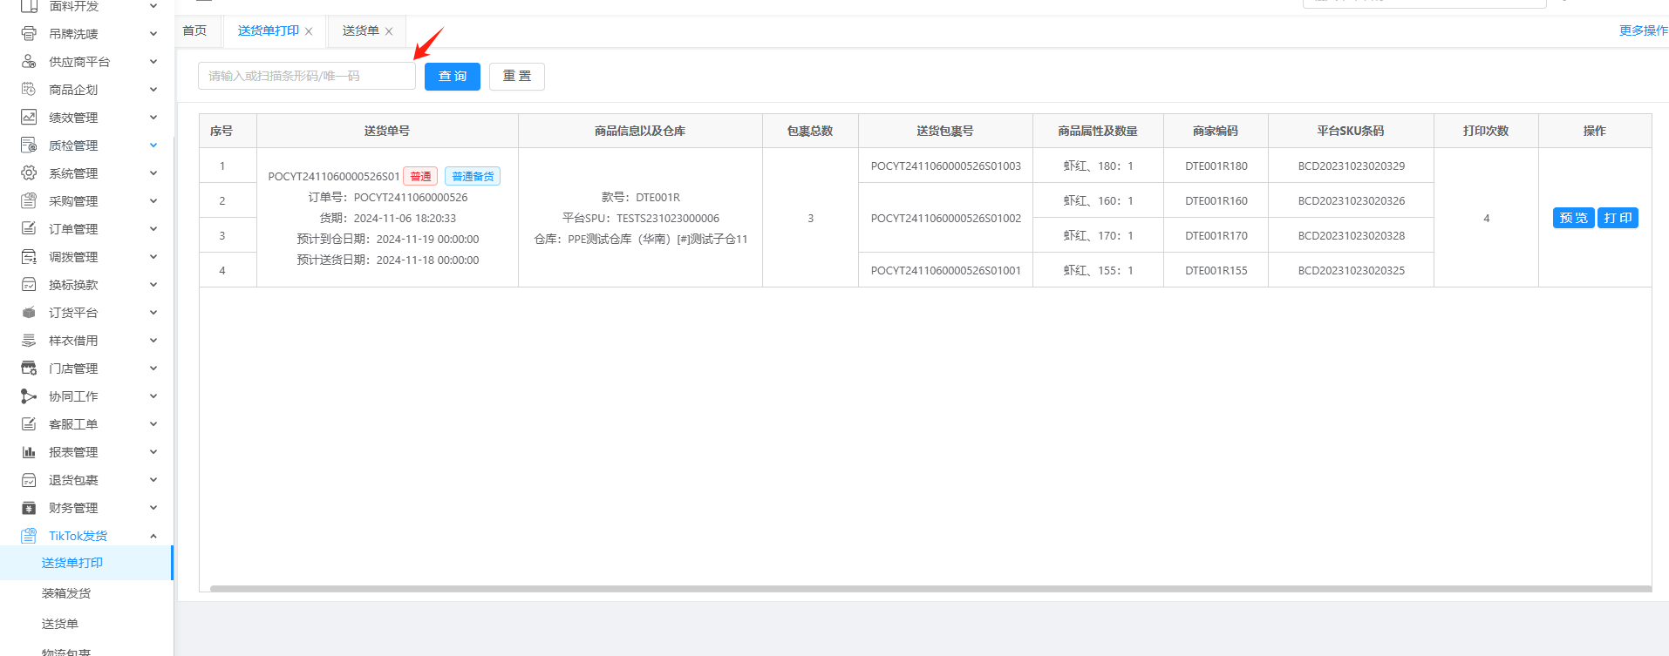This screenshot has width=1669, height=656.
Task: Focus the barcode search input field
Action: [x=306, y=77]
